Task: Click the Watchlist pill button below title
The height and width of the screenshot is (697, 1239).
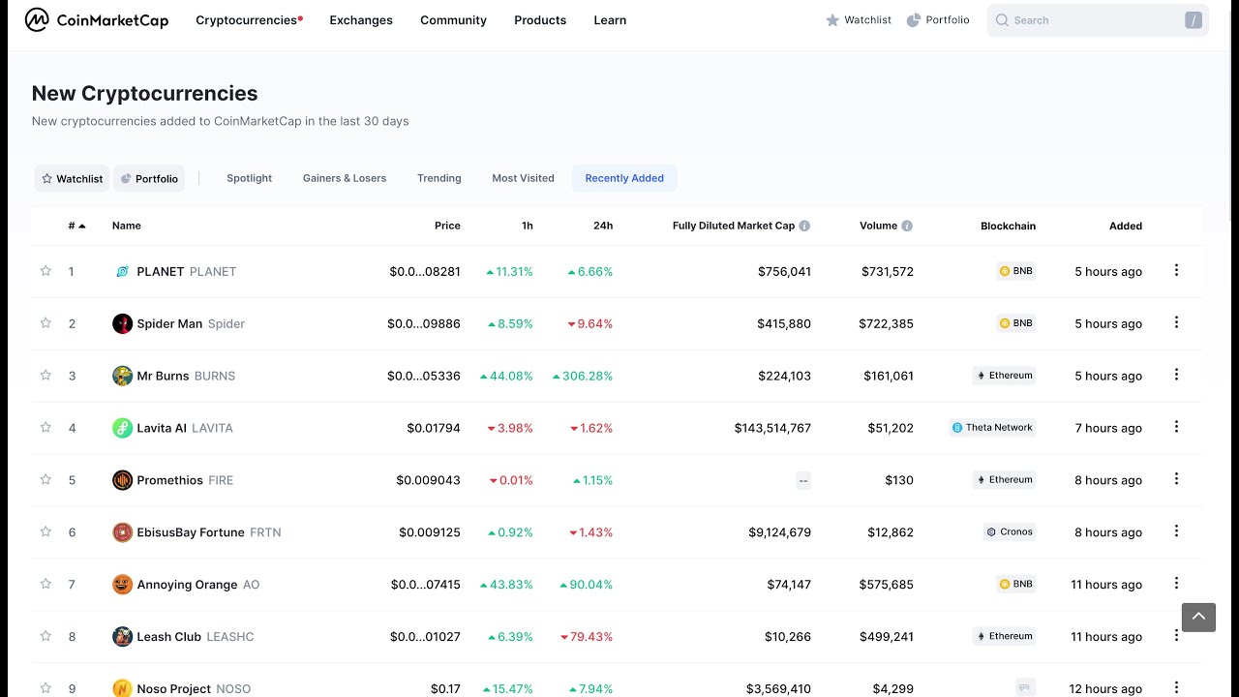Action: click(72, 178)
